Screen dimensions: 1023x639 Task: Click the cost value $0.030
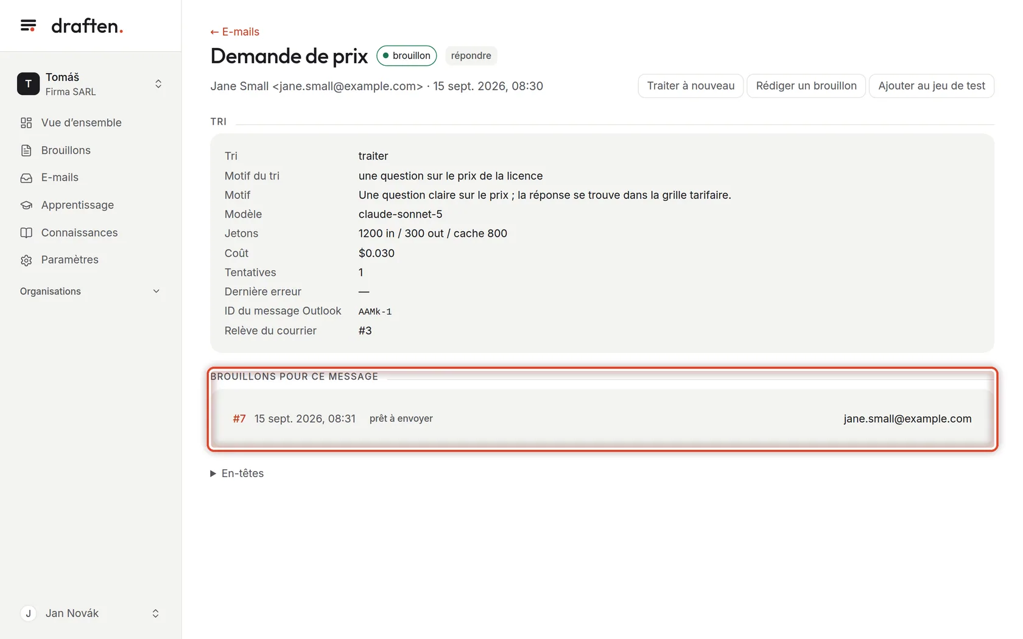[x=376, y=253]
